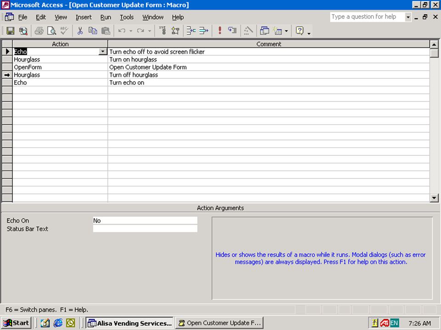Select the Hourglass cell for Turn off hourglass
The image size is (441, 330).
point(60,75)
